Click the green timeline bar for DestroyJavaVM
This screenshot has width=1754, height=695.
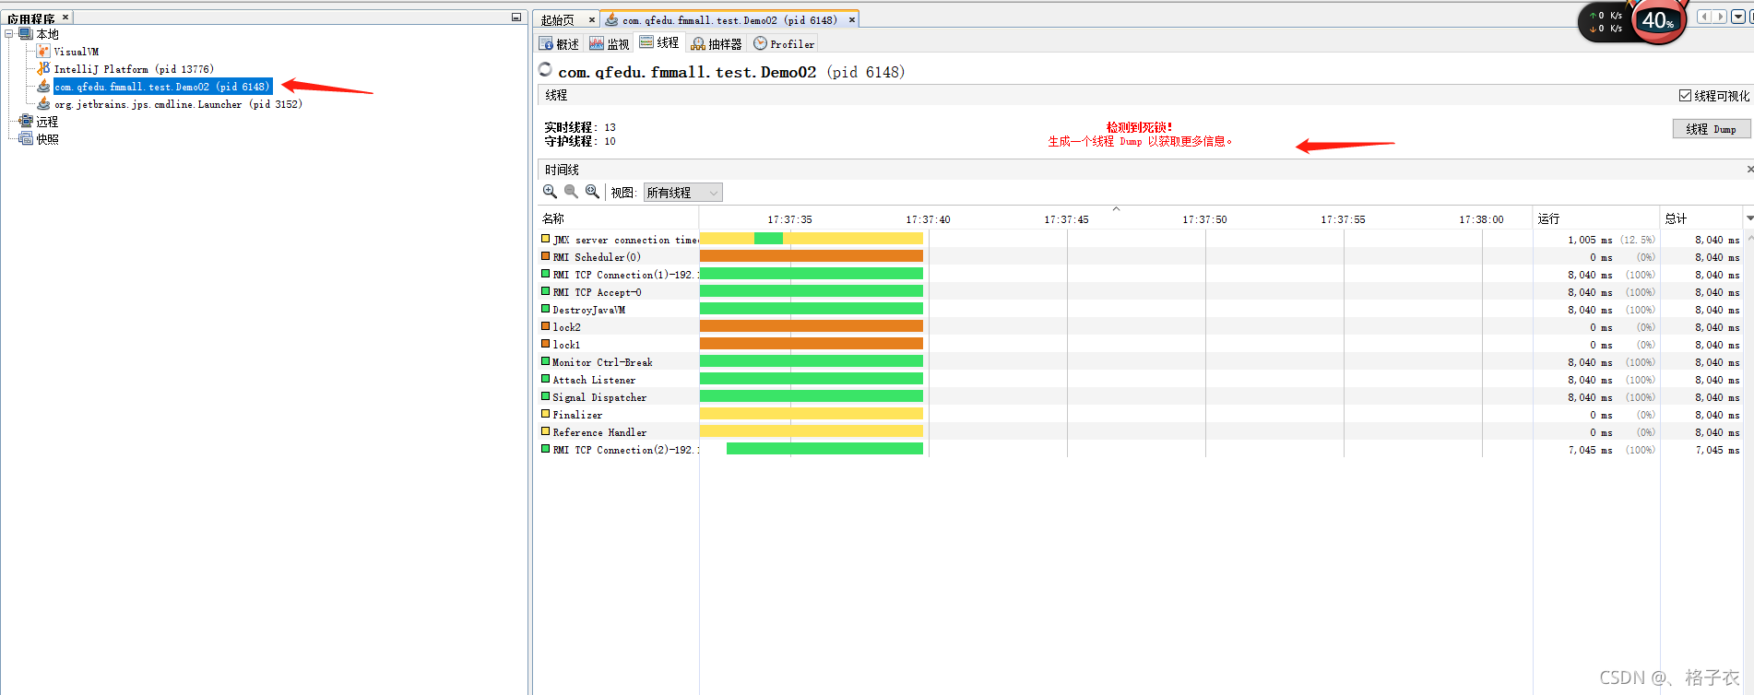click(812, 309)
